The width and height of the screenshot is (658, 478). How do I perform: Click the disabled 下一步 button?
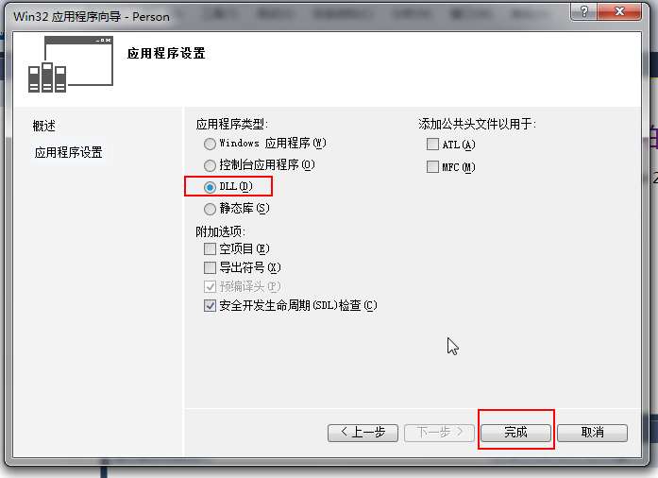coord(439,433)
